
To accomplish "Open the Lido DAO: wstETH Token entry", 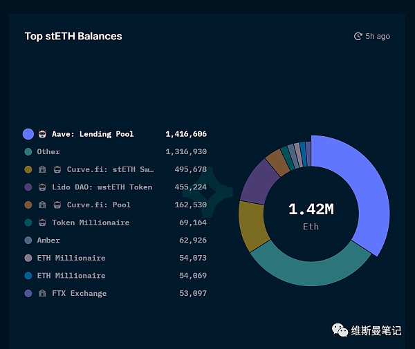I will pyautogui.click(x=102, y=187).
